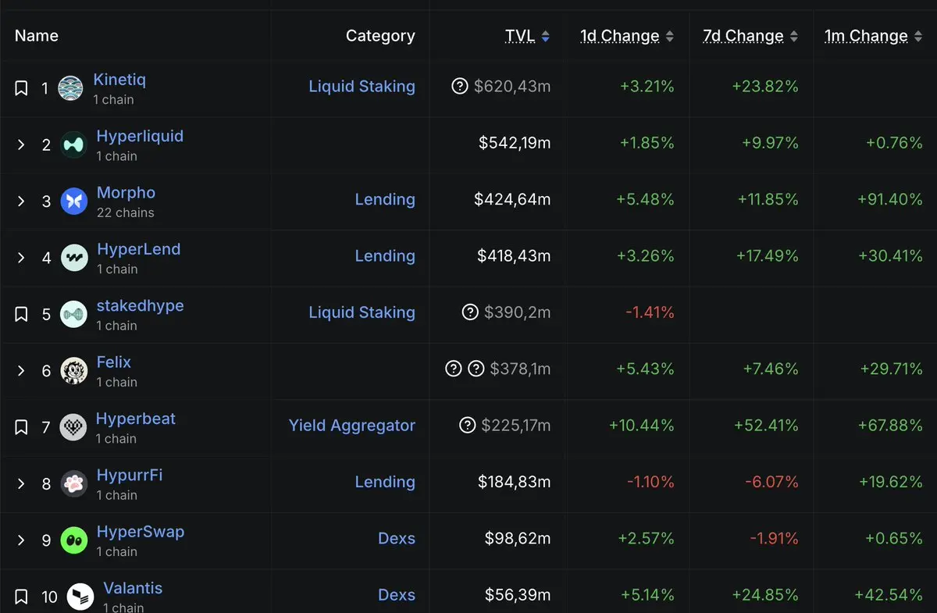Click the HyperSwap green eyes logo
Viewport: 937px width, 613px height.
click(73, 540)
